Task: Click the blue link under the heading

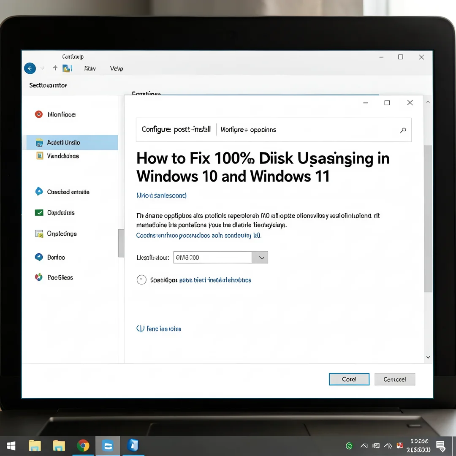Action: pyautogui.click(x=161, y=195)
